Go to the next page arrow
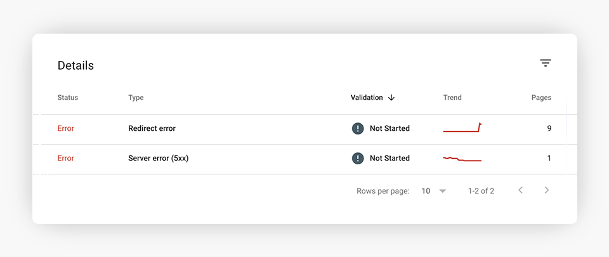This screenshot has height=257, width=609. pos(547,190)
